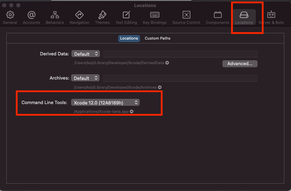Select the Locations toolbar icon

244,18
